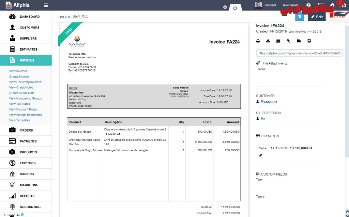The width and height of the screenshot is (349, 217).
Task: Click the version info icon
Action: [x=22, y=215]
